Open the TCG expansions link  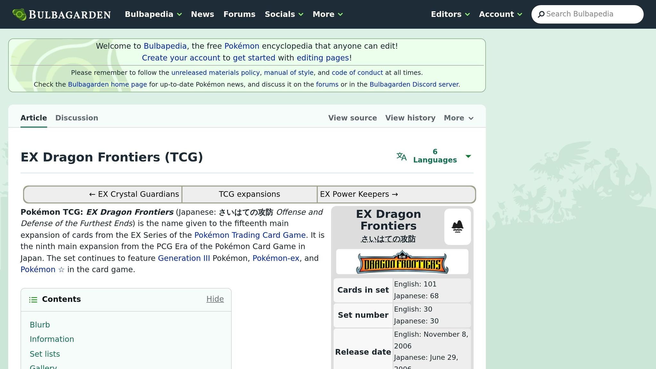coord(249,194)
